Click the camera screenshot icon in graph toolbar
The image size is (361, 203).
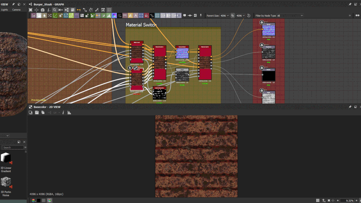(x=42, y=10)
